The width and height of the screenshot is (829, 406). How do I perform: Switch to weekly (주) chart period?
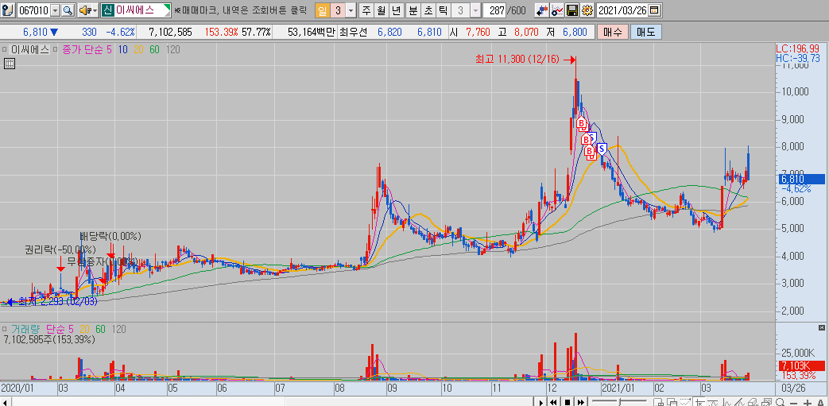(x=366, y=10)
